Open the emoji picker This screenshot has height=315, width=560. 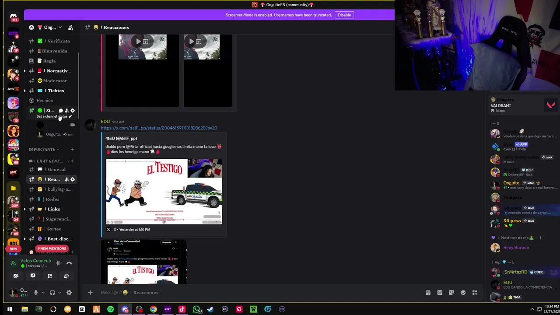463,293
